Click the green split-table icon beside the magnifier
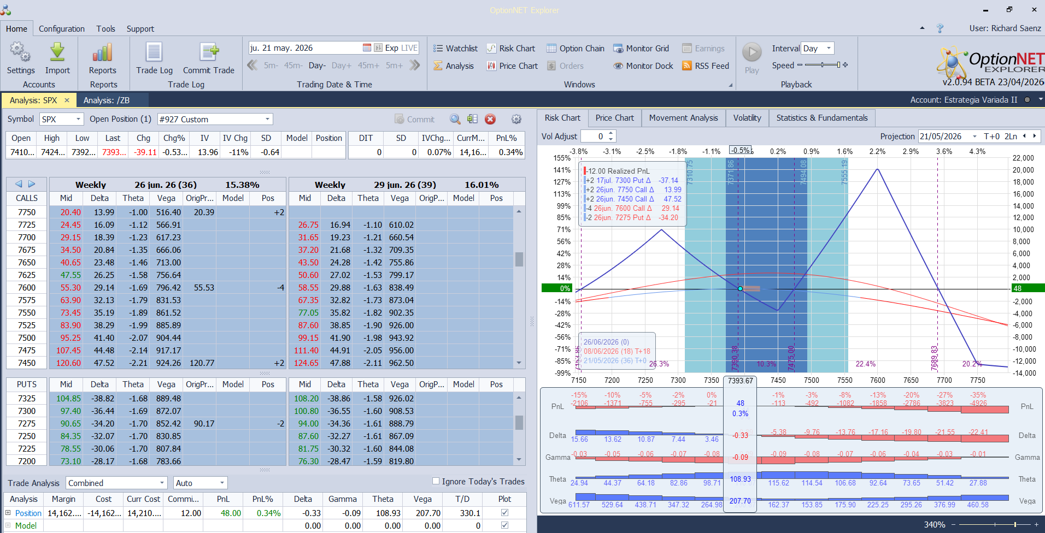Screen dimensions: 1045x533 point(473,119)
